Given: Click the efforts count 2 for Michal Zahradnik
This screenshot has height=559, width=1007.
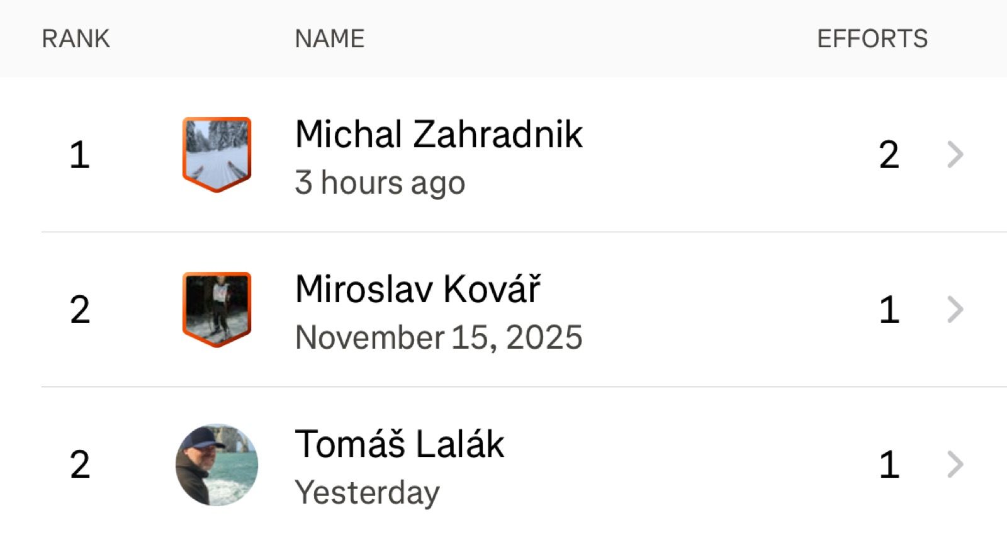Looking at the screenshot, I should pyautogui.click(x=889, y=155).
